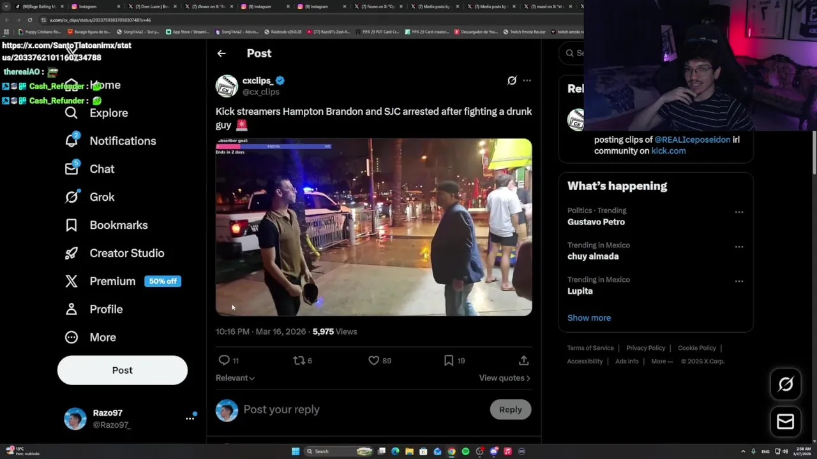Open Lupita trending topic
The image size is (817, 459).
580,291
